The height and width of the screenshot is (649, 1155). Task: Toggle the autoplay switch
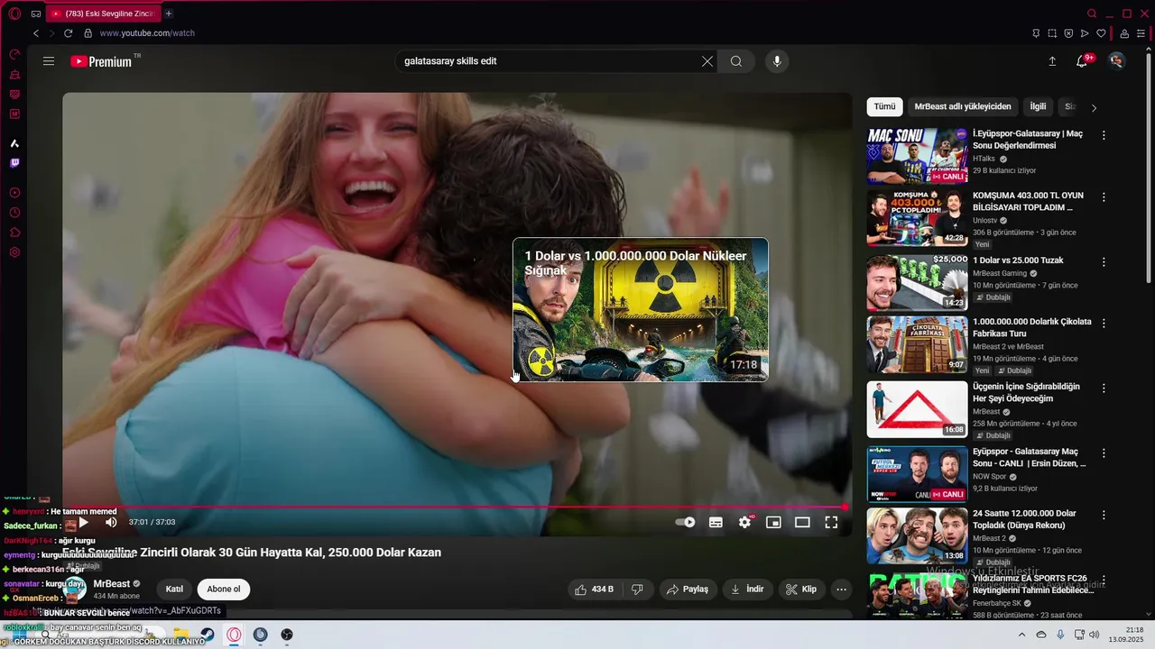(686, 522)
